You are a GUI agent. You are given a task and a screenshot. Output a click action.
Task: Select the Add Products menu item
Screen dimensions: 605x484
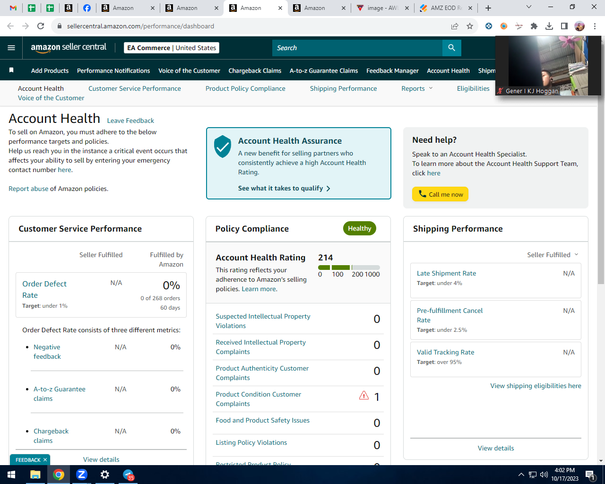pyautogui.click(x=50, y=70)
